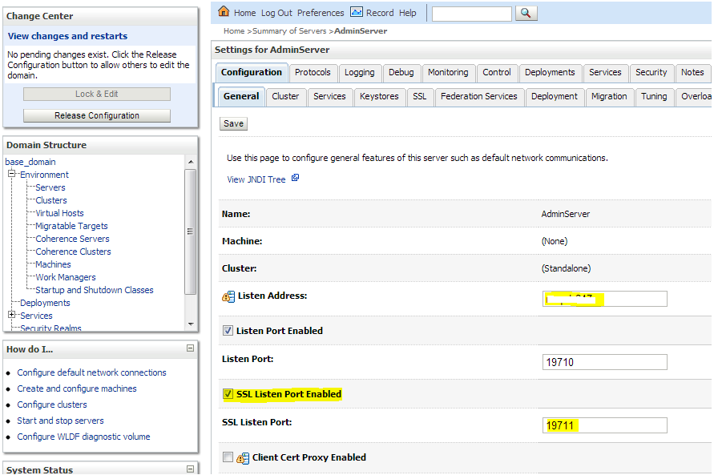The width and height of the screenshot is (714, 475).
Task: Open Clusters in the domain tree
Action: (x=51, y=200)
